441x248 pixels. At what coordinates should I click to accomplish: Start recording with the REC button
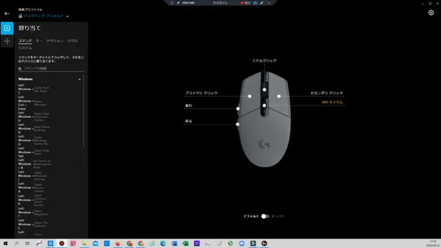point(245,3)
